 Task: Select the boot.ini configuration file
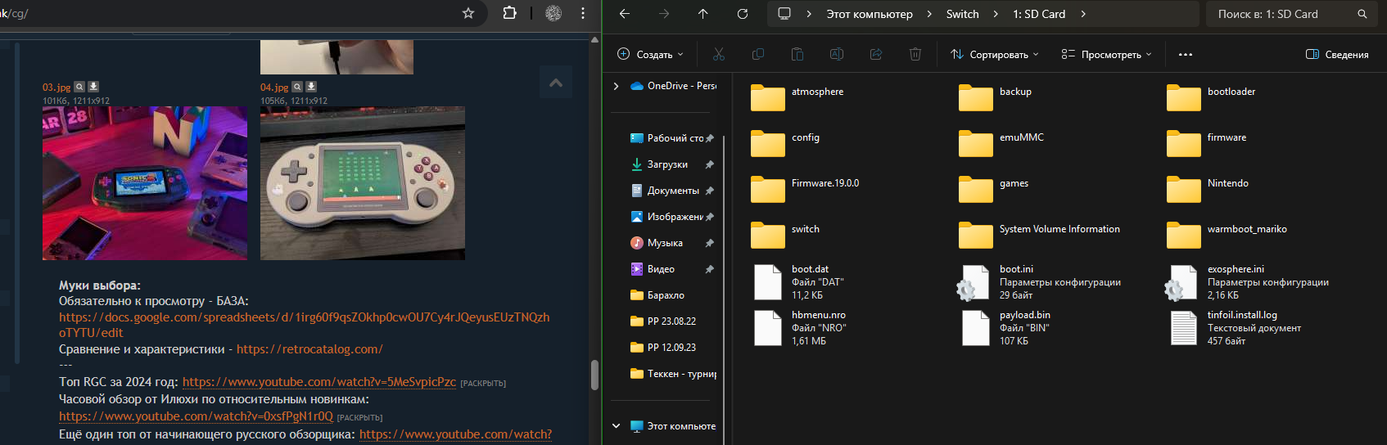tap(1041, 282)
